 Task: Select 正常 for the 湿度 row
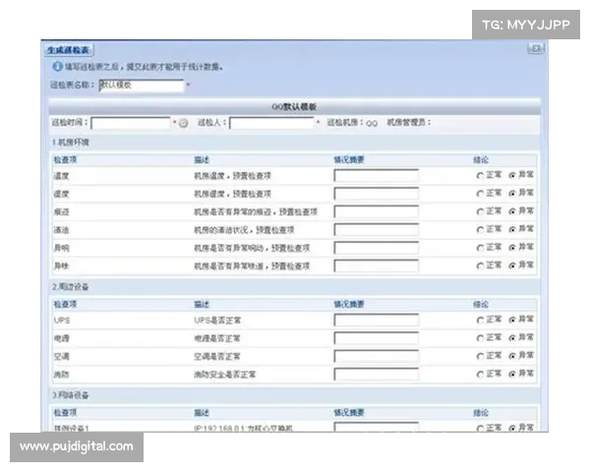pos(480,194)
